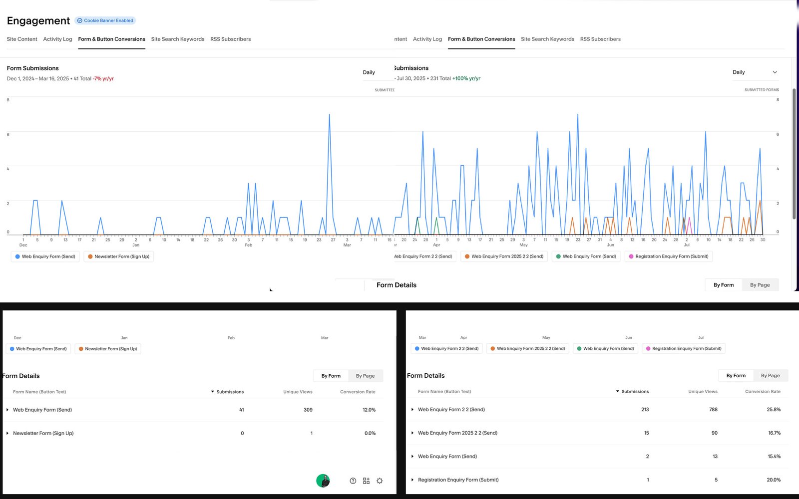Viewport: 799px width, 499px height.
Task: Open the help question-mark icon
Action: pyautogui.click(x=353, y=481)
